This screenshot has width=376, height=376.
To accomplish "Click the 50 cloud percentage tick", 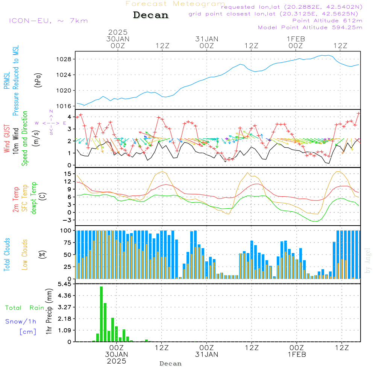I will point(68,255).
